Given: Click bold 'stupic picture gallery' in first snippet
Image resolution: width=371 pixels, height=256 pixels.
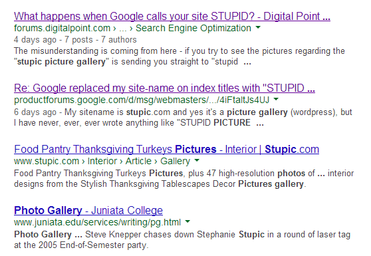Looking at the screenshot, I should pyautogui.click(x=61, y=62).
